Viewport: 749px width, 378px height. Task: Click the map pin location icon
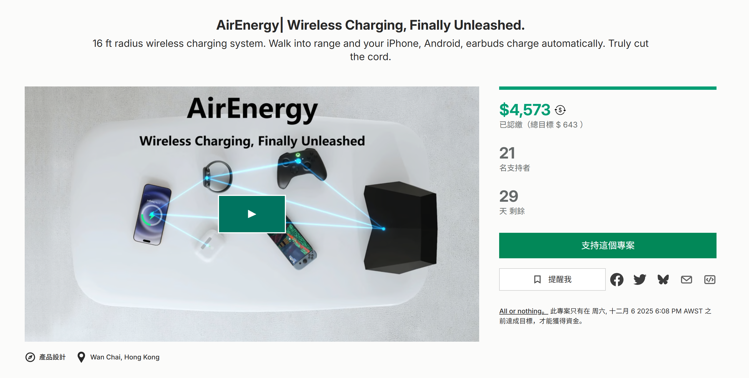[81, 357]
